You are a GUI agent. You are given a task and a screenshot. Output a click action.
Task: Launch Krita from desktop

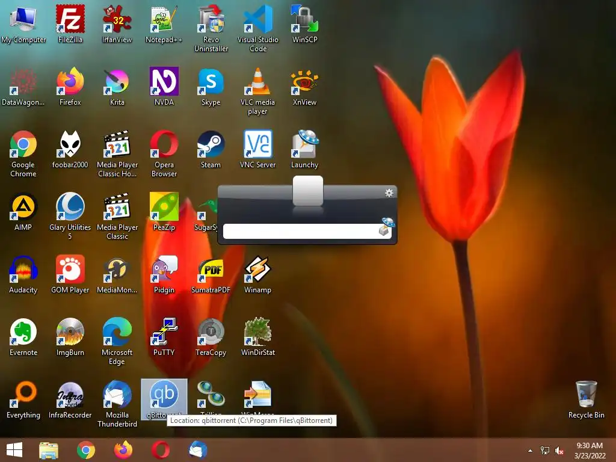click(117, 87)
